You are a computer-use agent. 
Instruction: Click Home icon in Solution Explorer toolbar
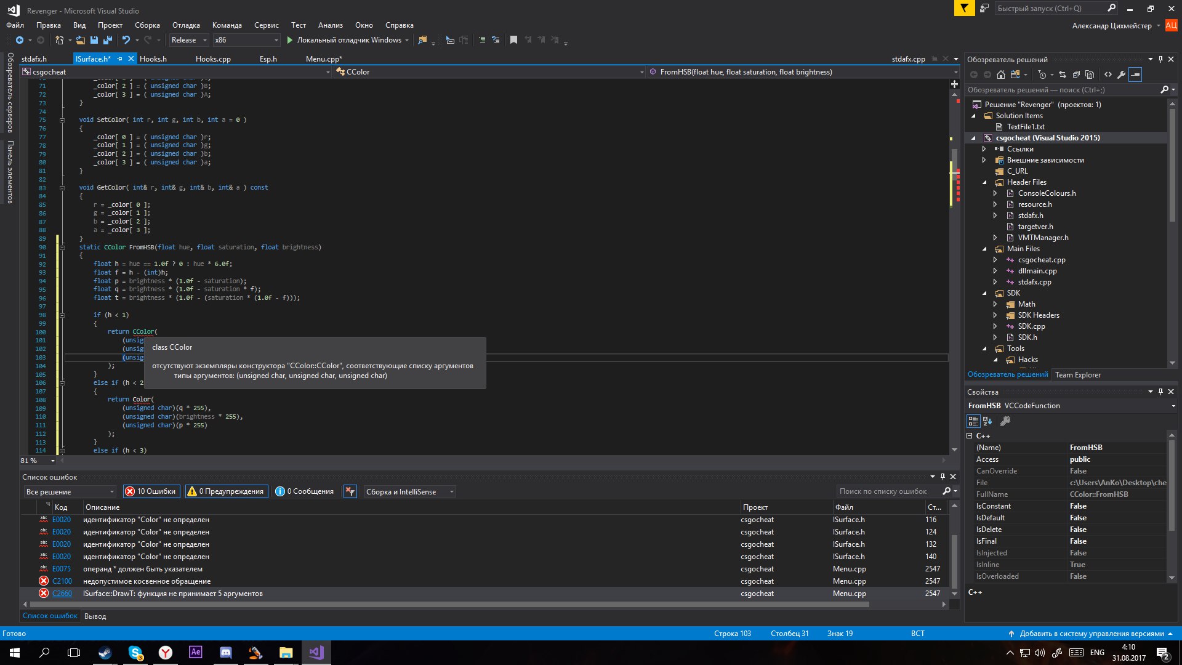coord(1001,75)
